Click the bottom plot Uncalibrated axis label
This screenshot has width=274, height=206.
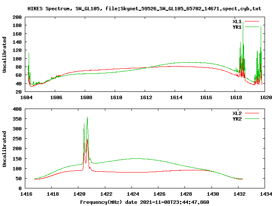4,149
